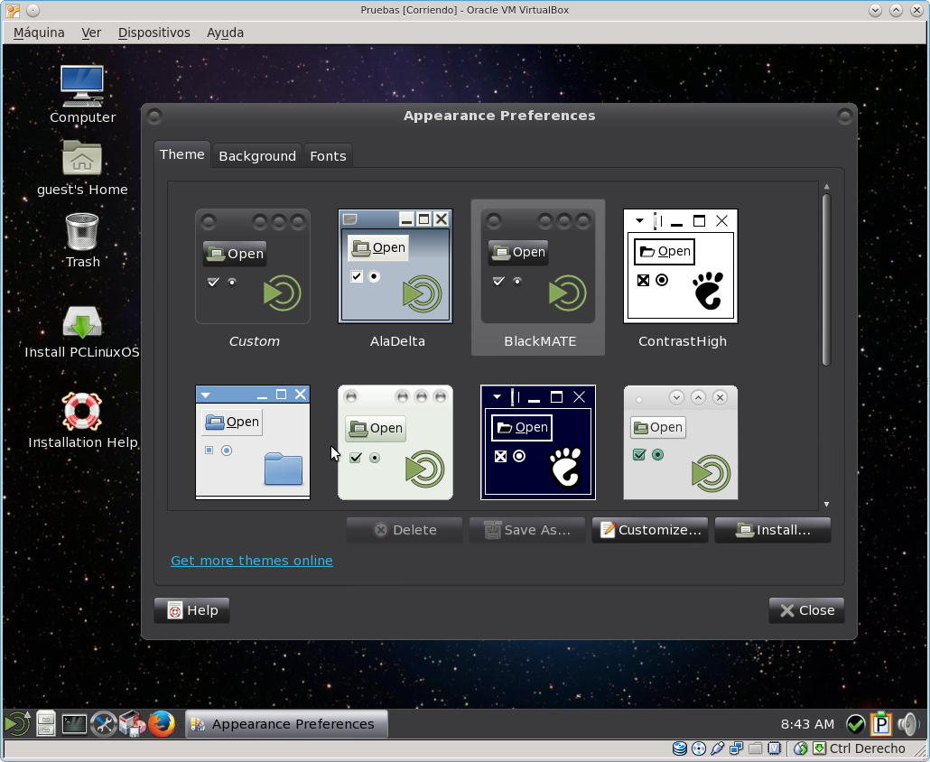
Task: Open the Dispositivos menu in VirtualBox
Action: [153, 33]
